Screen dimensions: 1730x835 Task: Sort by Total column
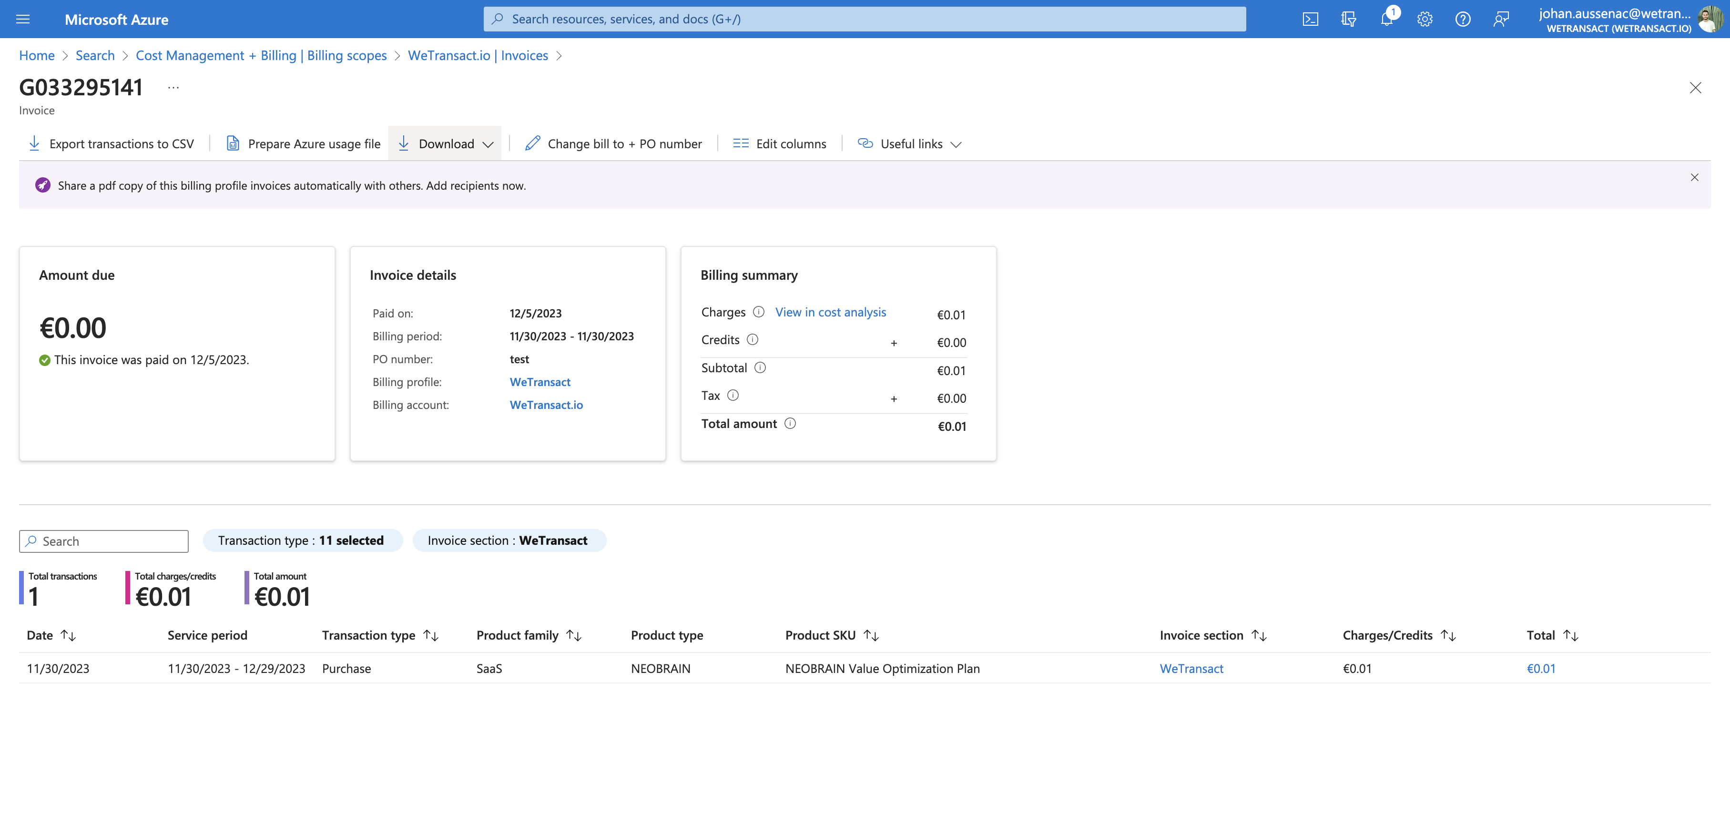coord(1570,635)
